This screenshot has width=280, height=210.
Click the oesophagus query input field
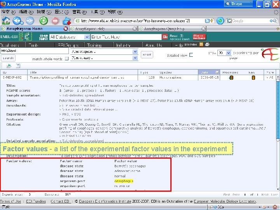pyautogui.click(x=35, y=51)
